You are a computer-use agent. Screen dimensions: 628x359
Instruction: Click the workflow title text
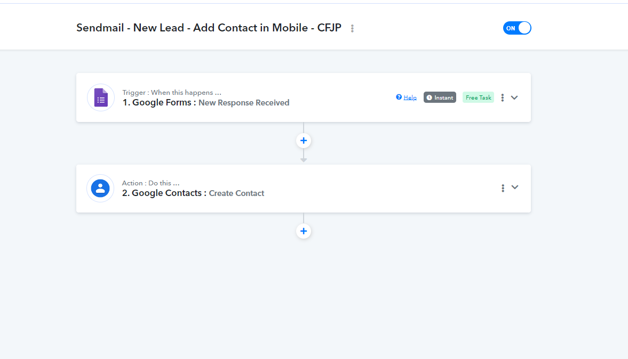click(x=209, y=28)
